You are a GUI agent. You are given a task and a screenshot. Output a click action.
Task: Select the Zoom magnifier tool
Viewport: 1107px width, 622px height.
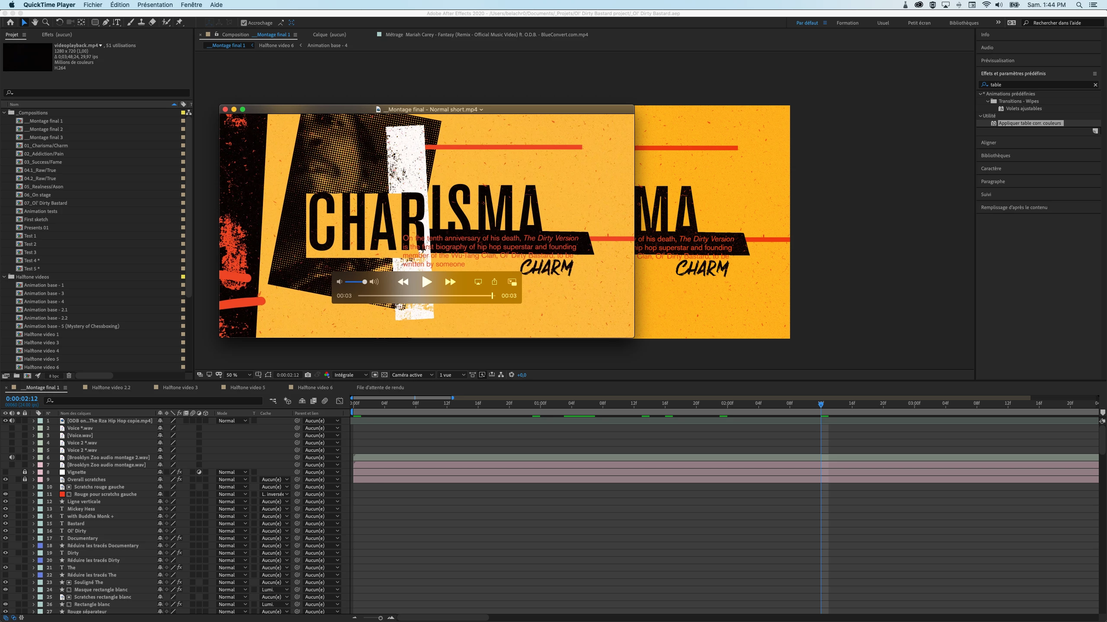(46, 22)
